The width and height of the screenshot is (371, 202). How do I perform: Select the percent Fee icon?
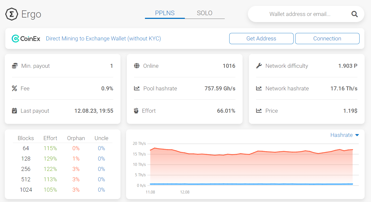[14, 88]
